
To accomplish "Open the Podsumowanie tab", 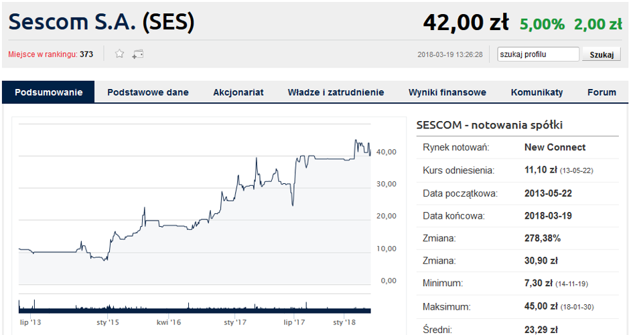I will [48, 92].
